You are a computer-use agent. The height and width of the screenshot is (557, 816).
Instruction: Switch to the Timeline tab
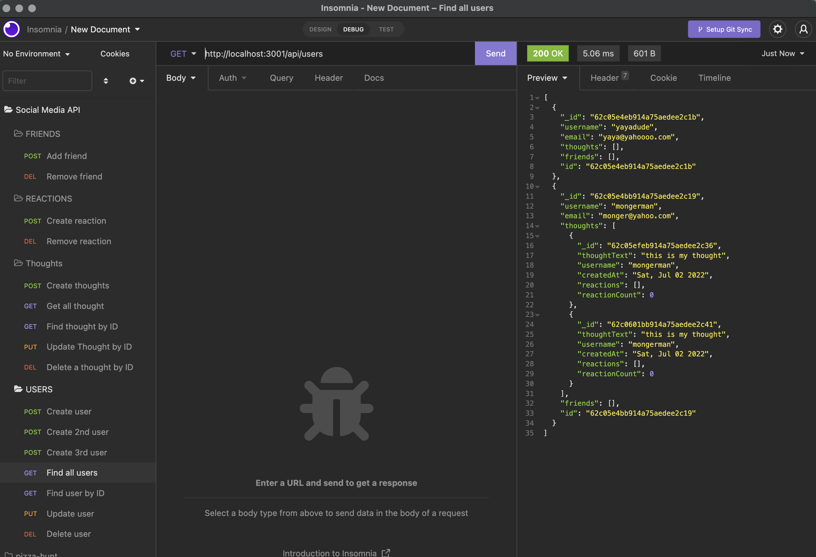tap(714, 78)
